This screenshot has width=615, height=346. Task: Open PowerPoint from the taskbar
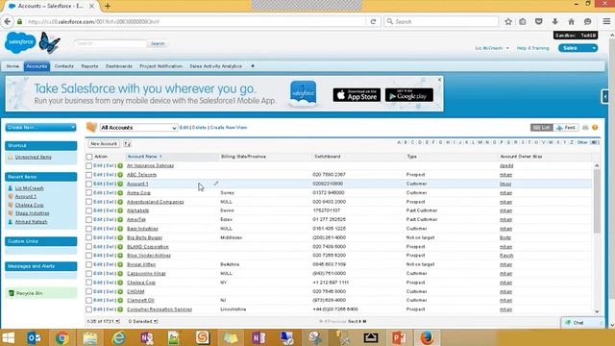pyautogui.click(x=399, y=337)
